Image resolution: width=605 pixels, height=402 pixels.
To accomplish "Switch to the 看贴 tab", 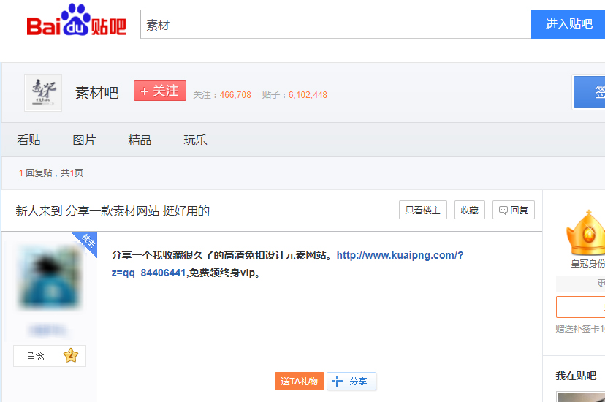I will [29, 140].
